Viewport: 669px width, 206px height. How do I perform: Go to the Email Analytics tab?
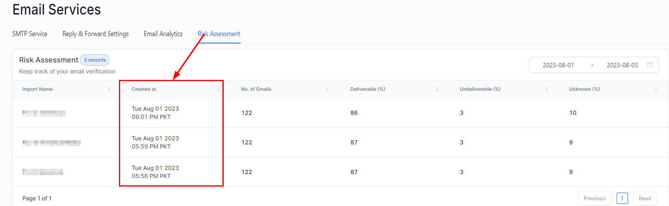point(163,34)
